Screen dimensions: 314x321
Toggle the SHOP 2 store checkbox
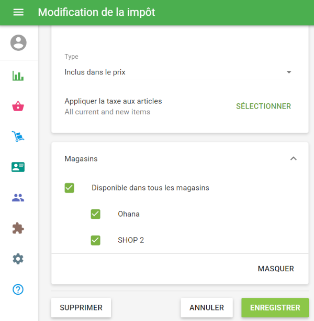tap(95, 240)
